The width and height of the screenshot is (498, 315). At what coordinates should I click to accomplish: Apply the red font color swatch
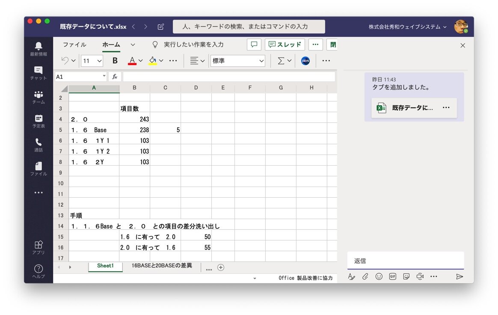point(132,61)
